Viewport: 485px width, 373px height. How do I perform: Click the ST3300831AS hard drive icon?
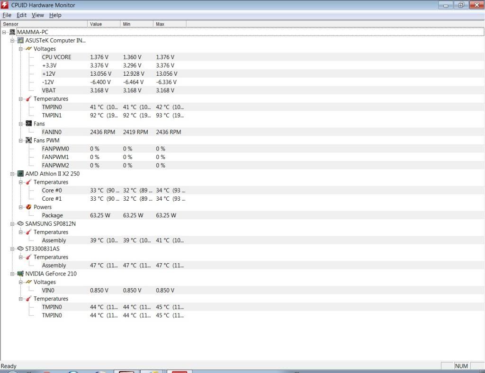coord(20,249)
